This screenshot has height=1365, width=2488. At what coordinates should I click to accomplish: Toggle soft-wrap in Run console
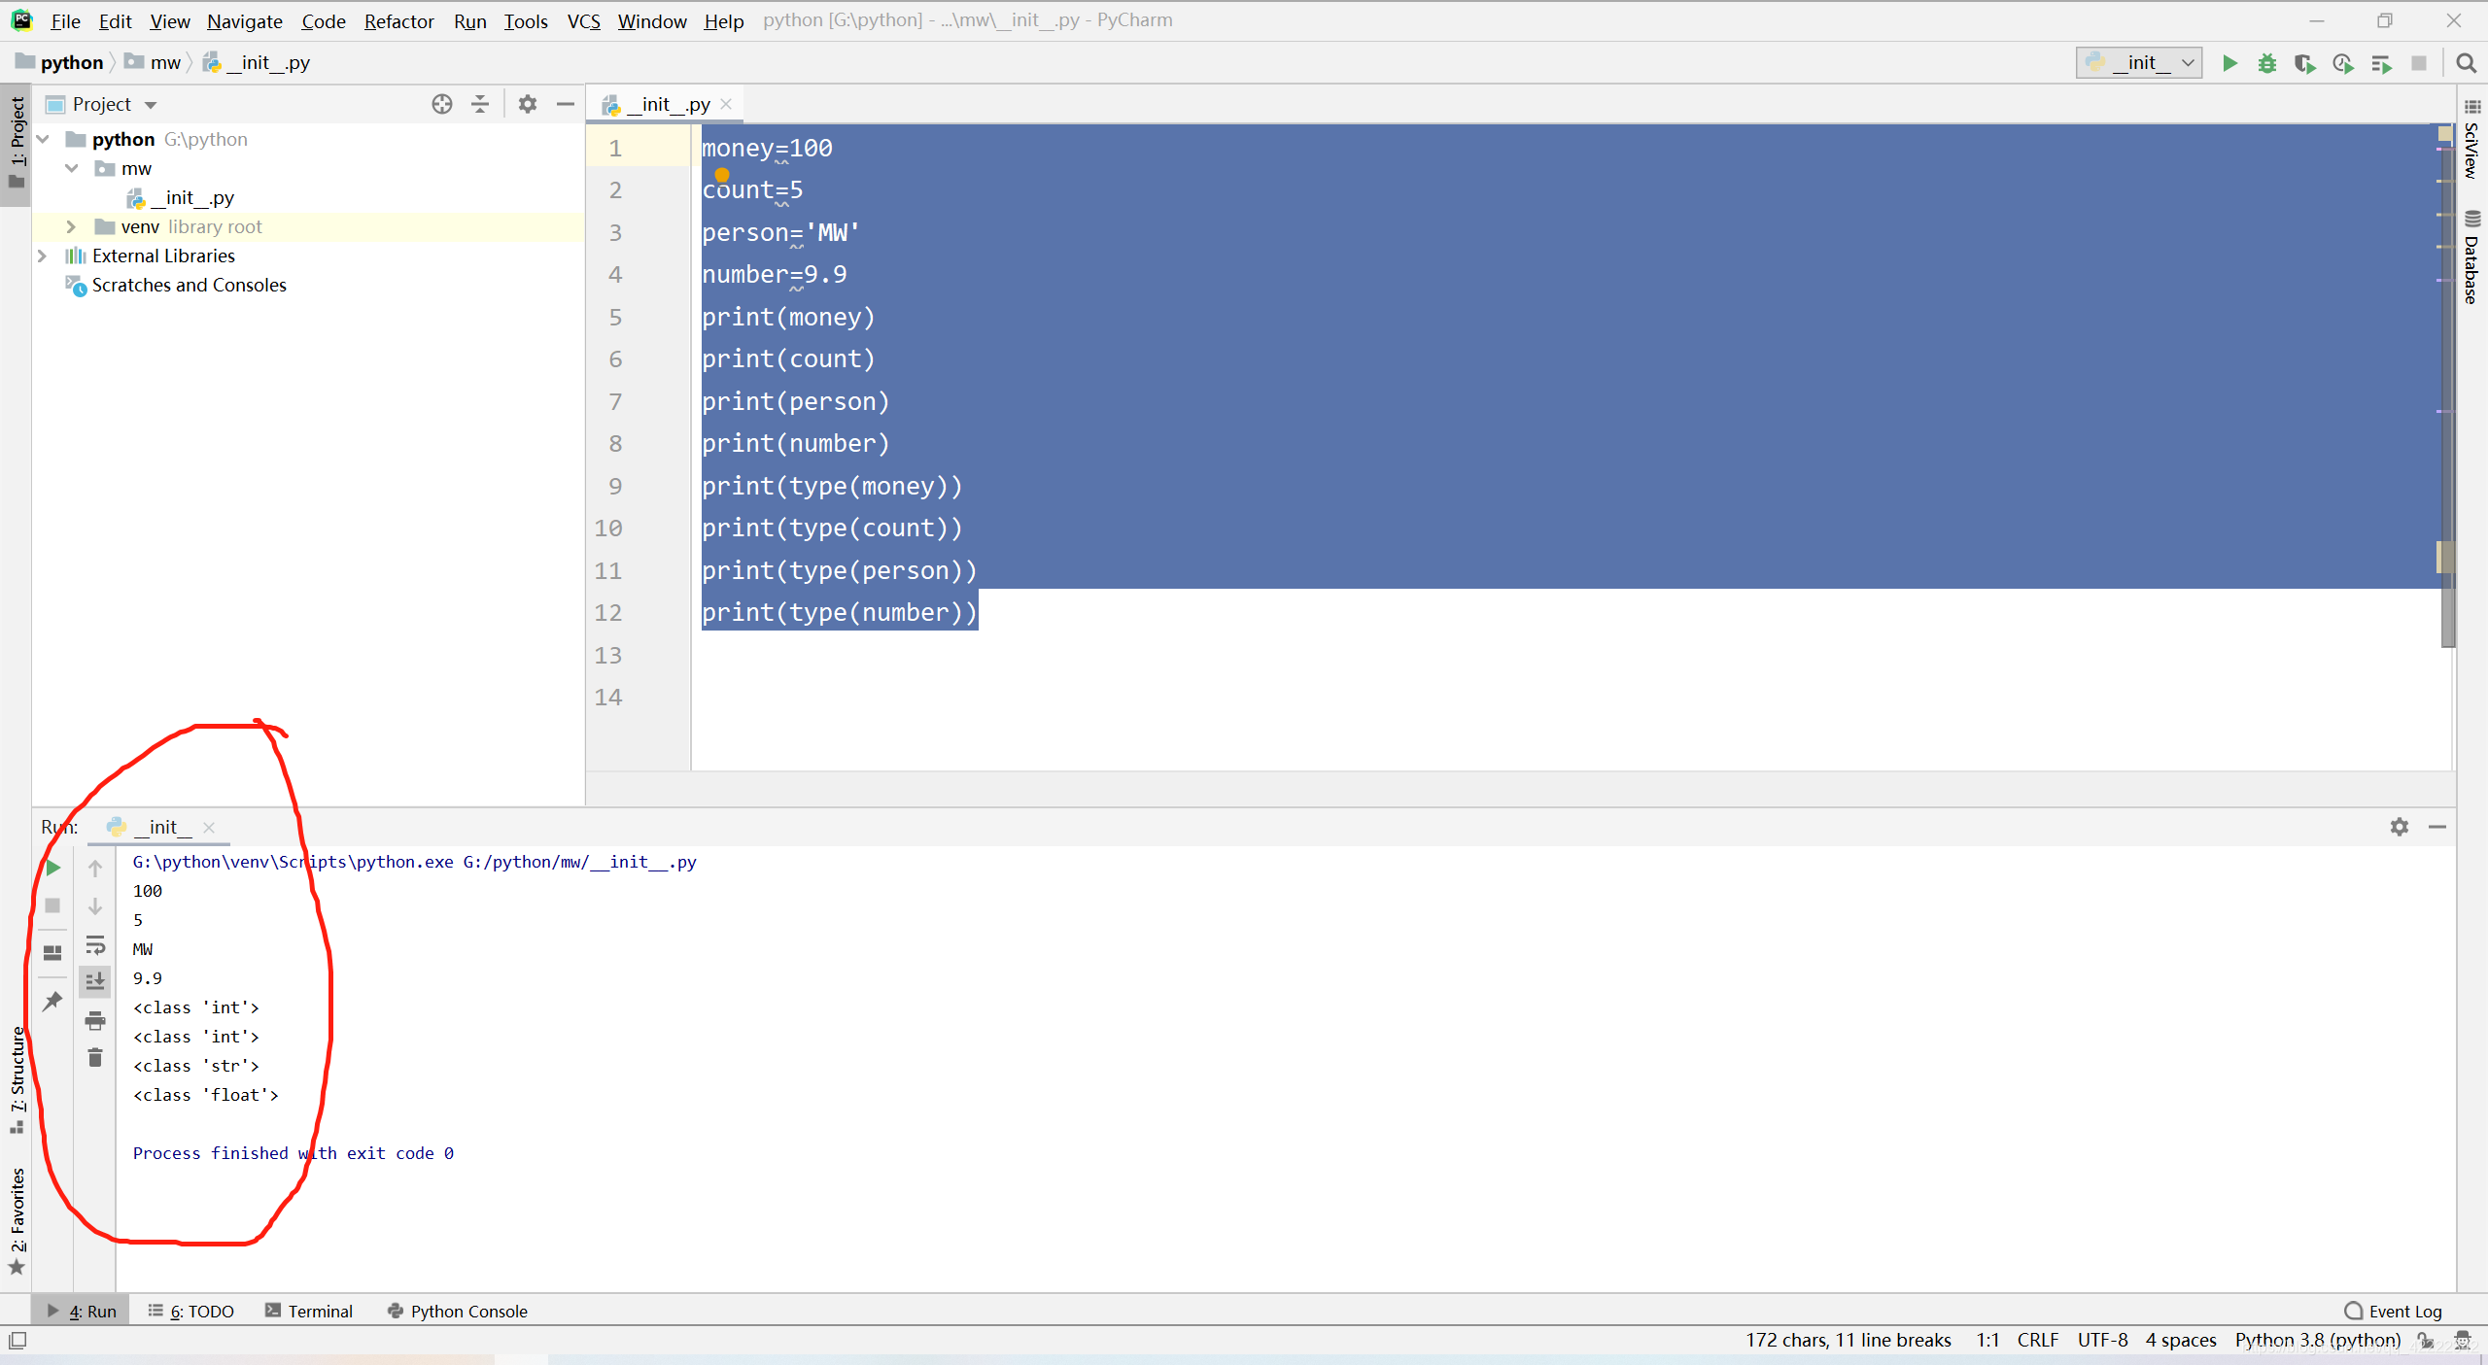95,945
